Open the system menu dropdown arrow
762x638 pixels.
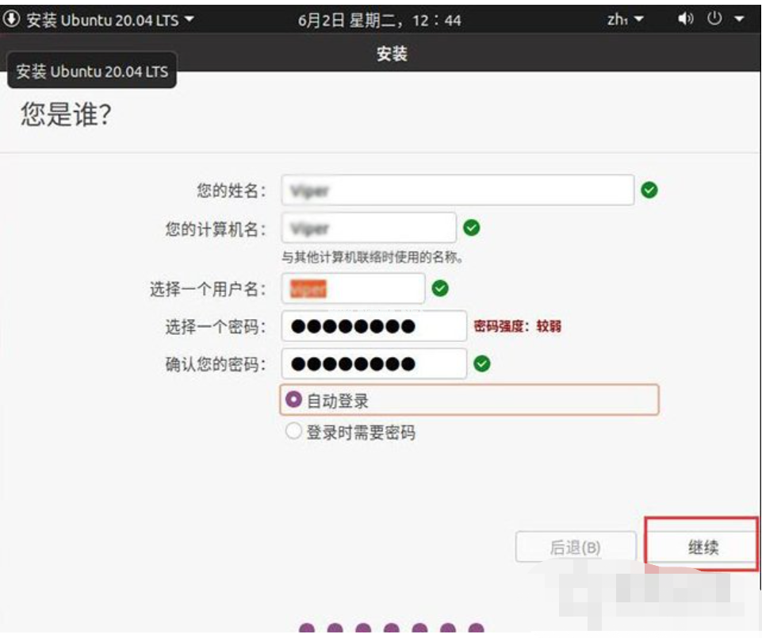[x=740, y=19]
